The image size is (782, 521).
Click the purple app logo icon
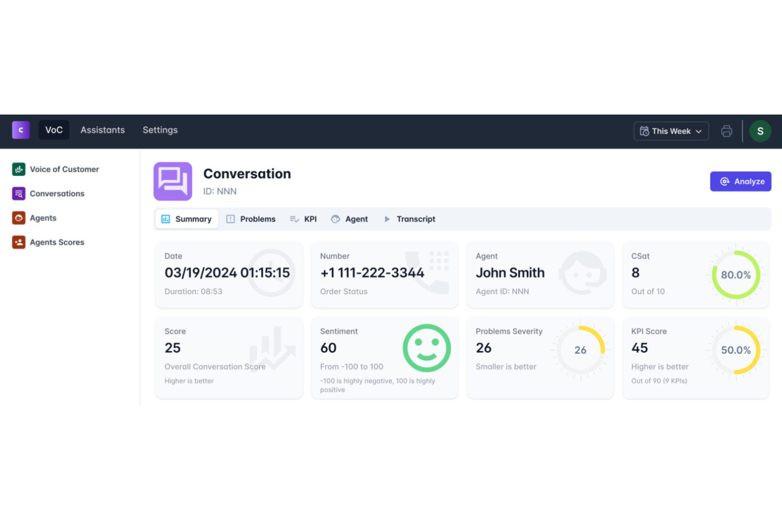21,130
